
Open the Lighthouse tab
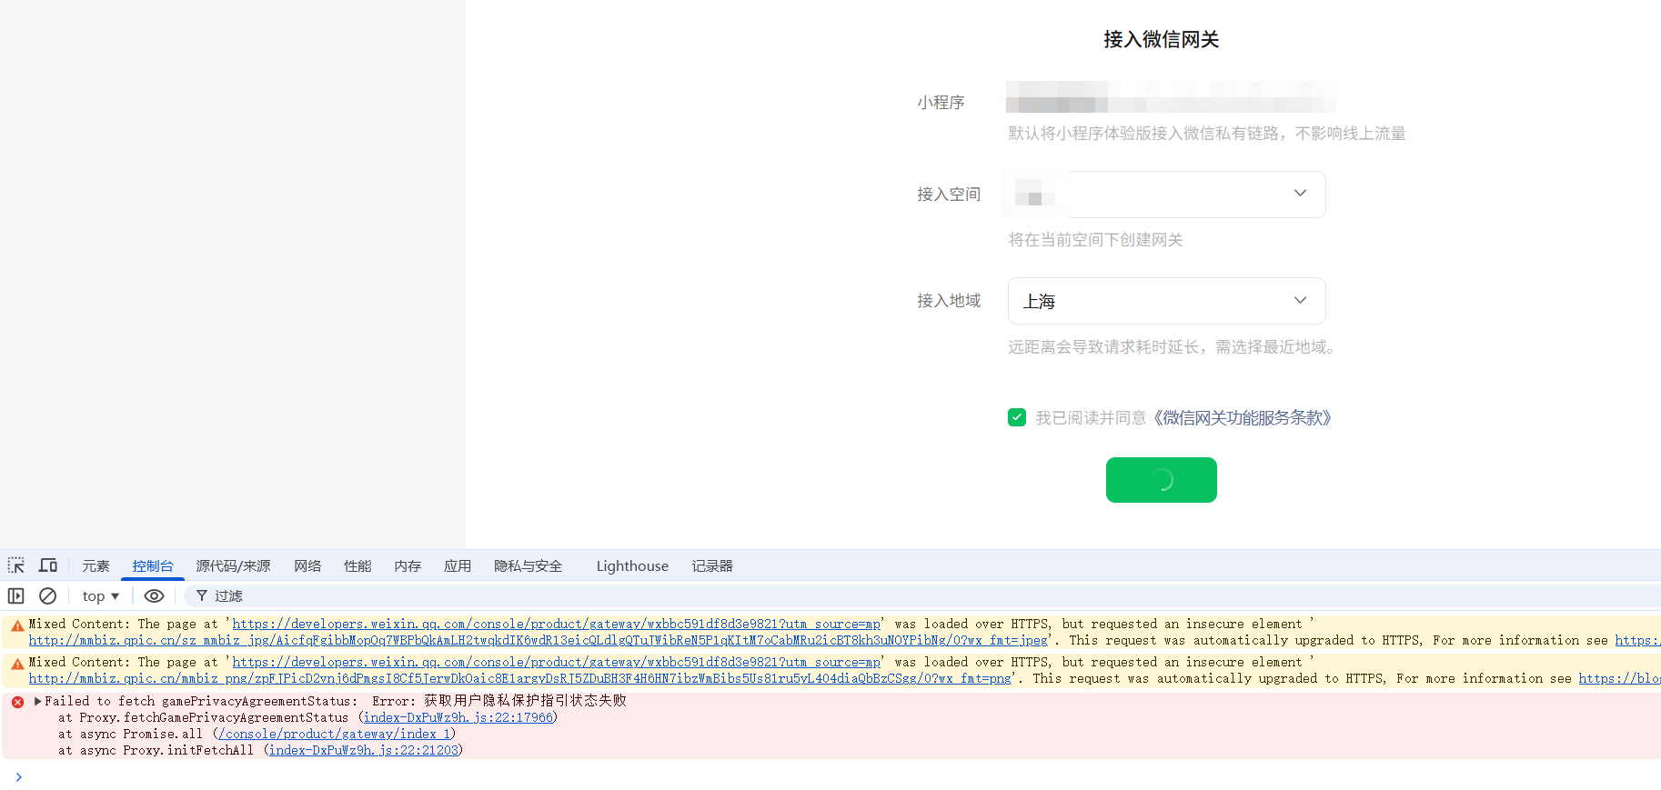coord(632,565)
